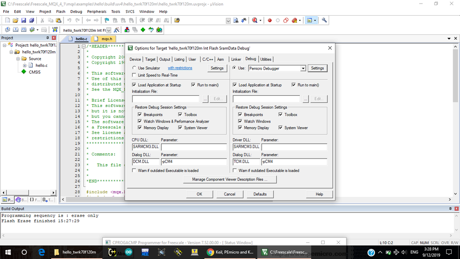Click OK in the Options dialog
Image resolution: width=460 pixels, height=259 pixels.
point(199,194)
